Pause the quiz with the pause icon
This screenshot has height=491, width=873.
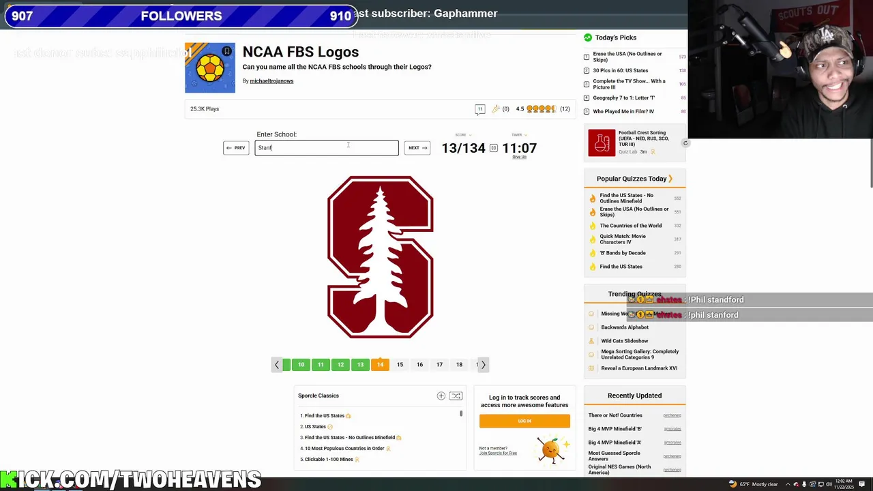click(x=494, y=148)
